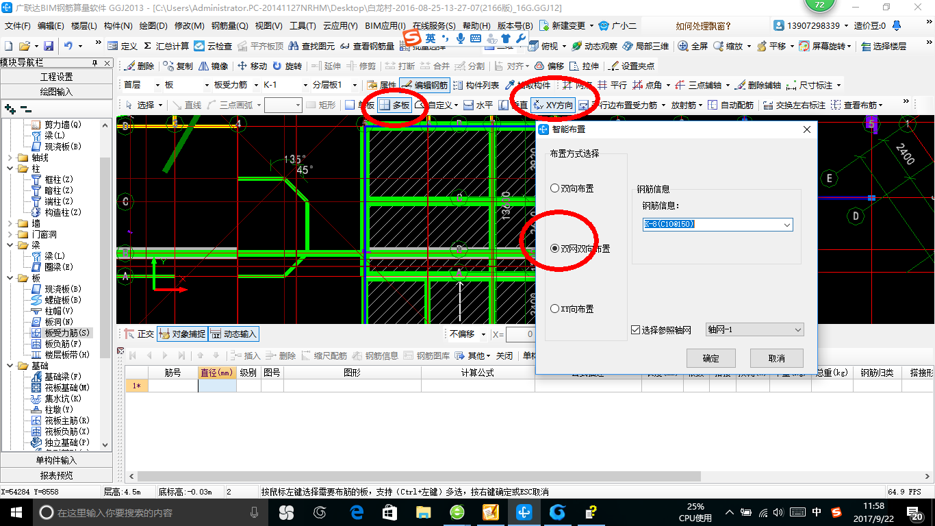Open 单构件输入 panel

[57, 460]
